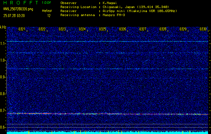Select the version number 1.00f
The image size is (211, 134).
point(47,3)
